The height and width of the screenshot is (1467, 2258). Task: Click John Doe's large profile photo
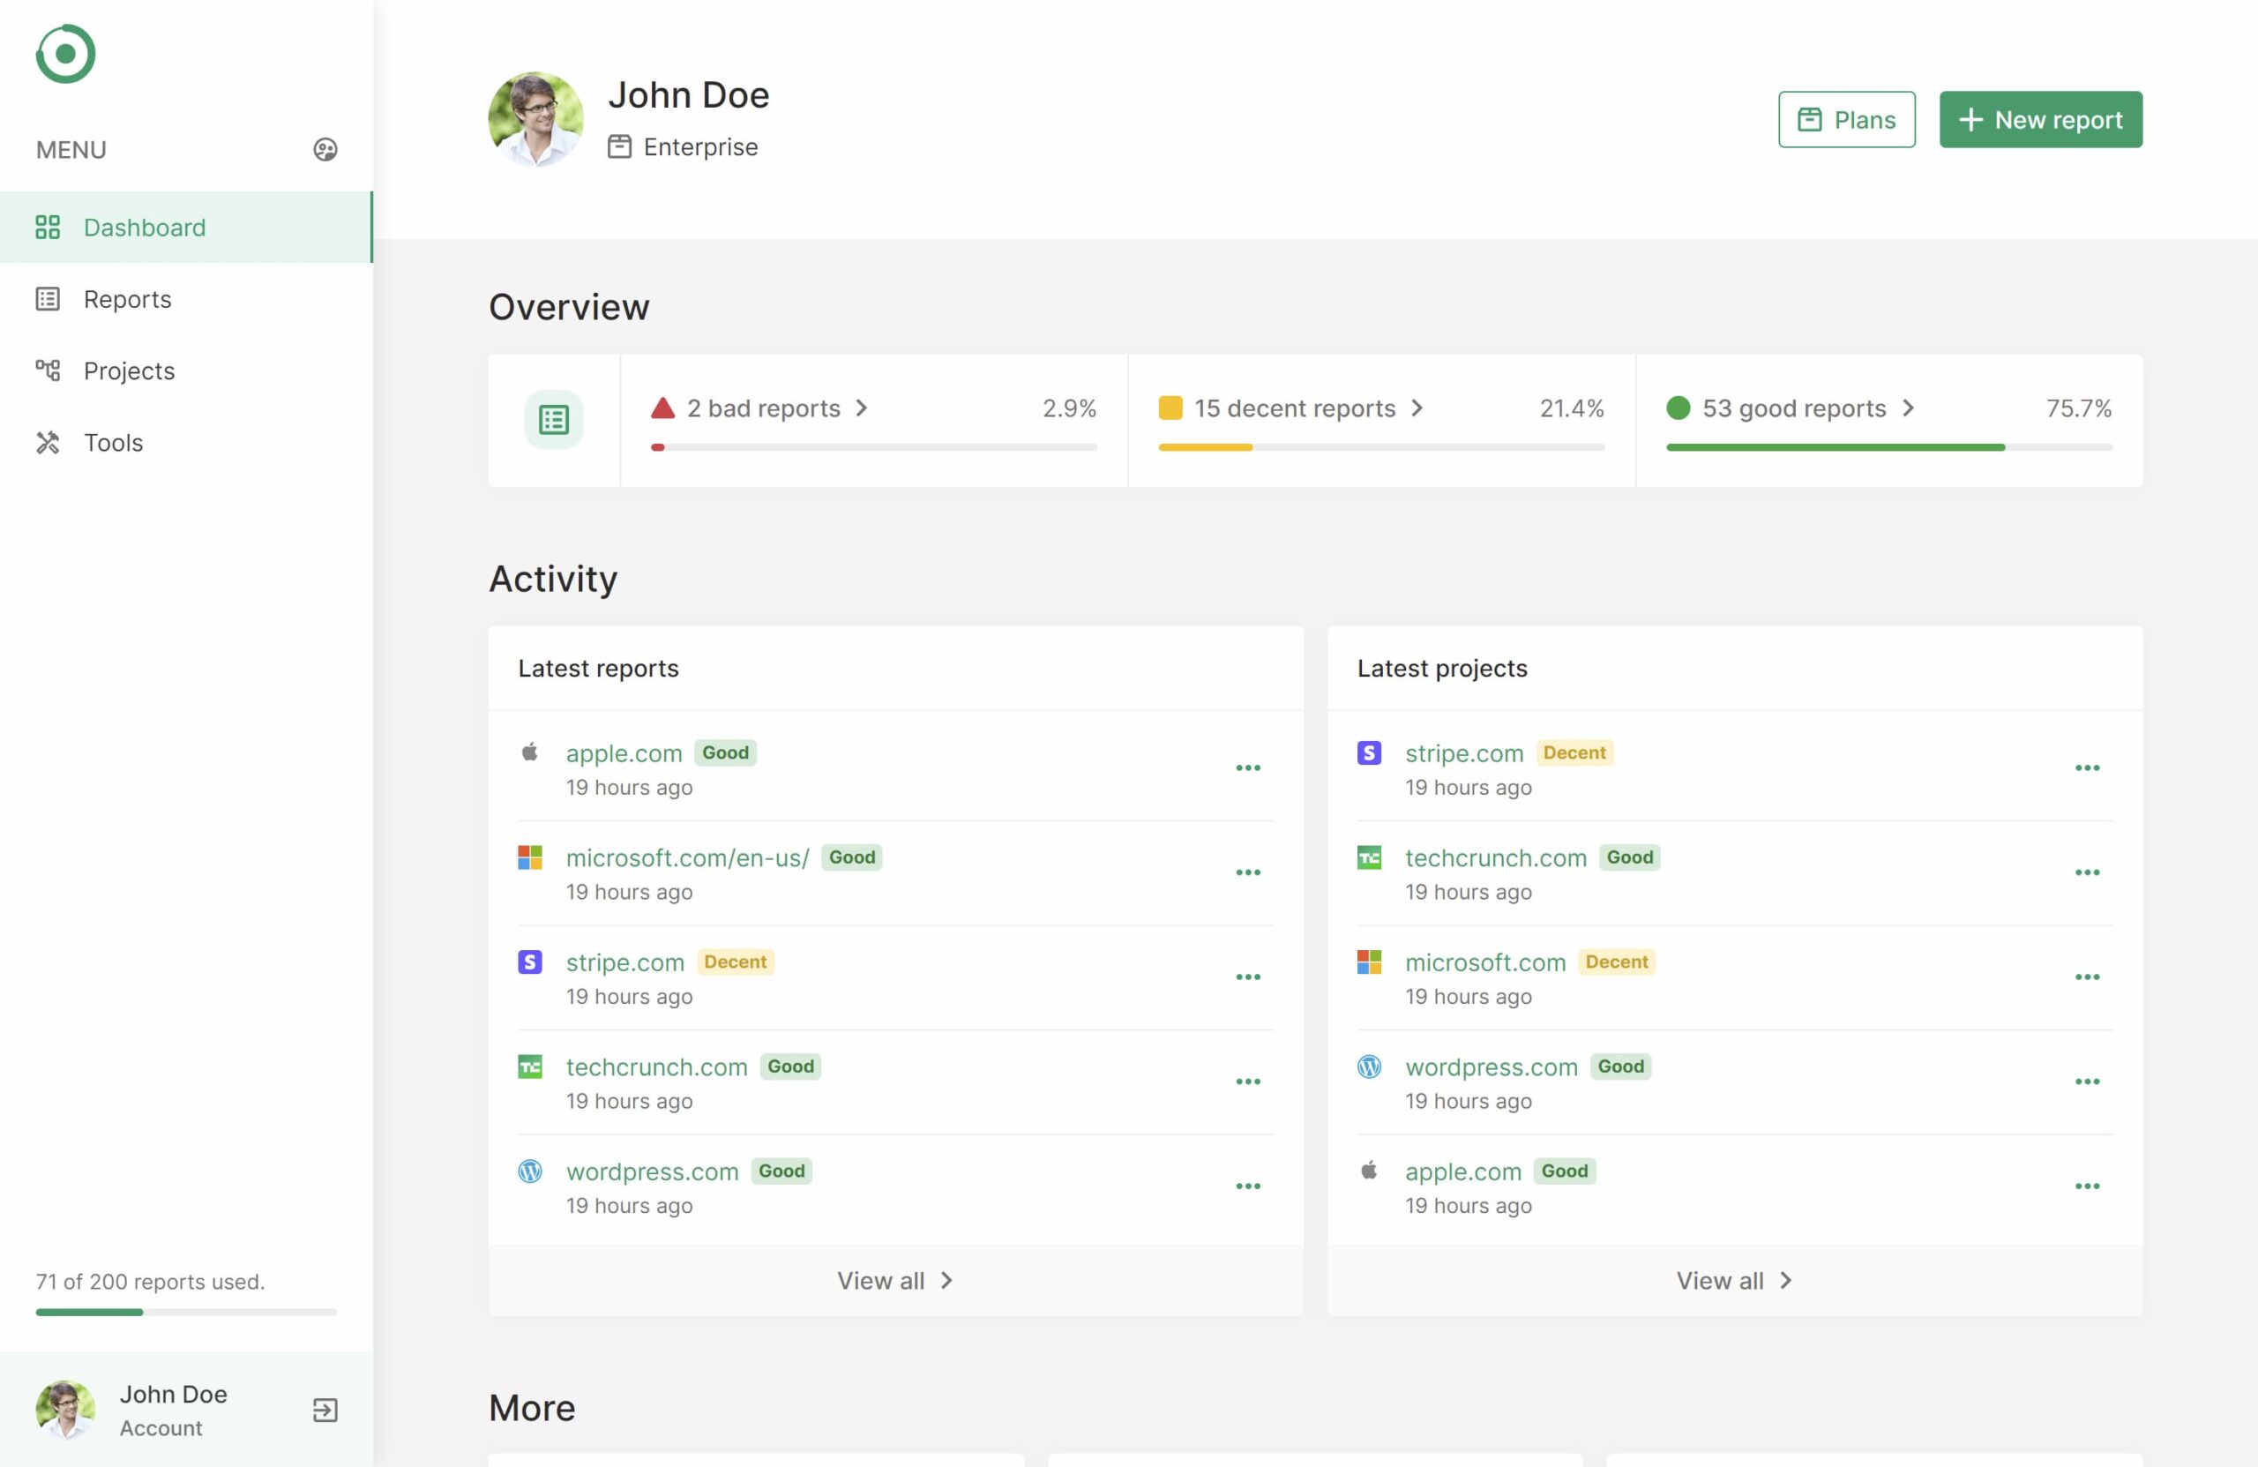pyautogui.click(x=535, y=120)
